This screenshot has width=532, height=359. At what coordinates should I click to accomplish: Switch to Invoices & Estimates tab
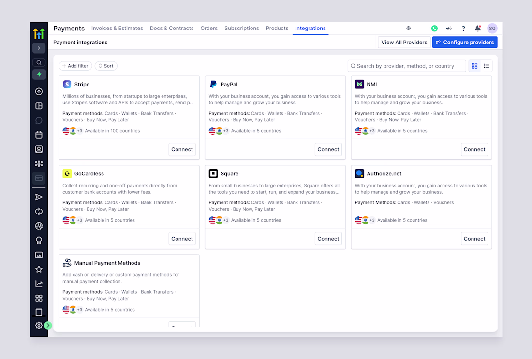click(117, 28)
